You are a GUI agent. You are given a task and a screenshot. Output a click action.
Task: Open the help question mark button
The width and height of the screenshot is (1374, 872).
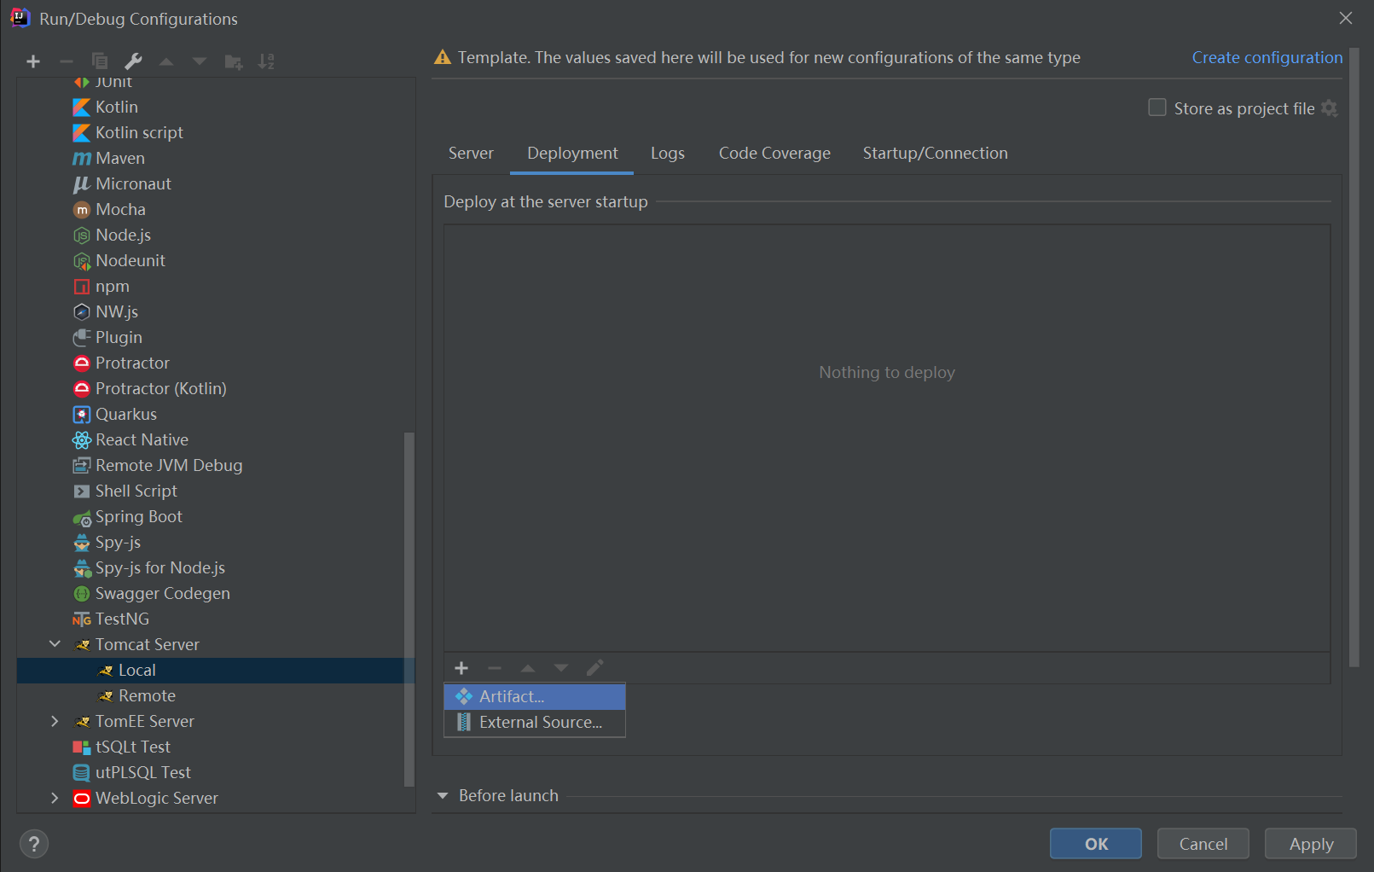34,844
